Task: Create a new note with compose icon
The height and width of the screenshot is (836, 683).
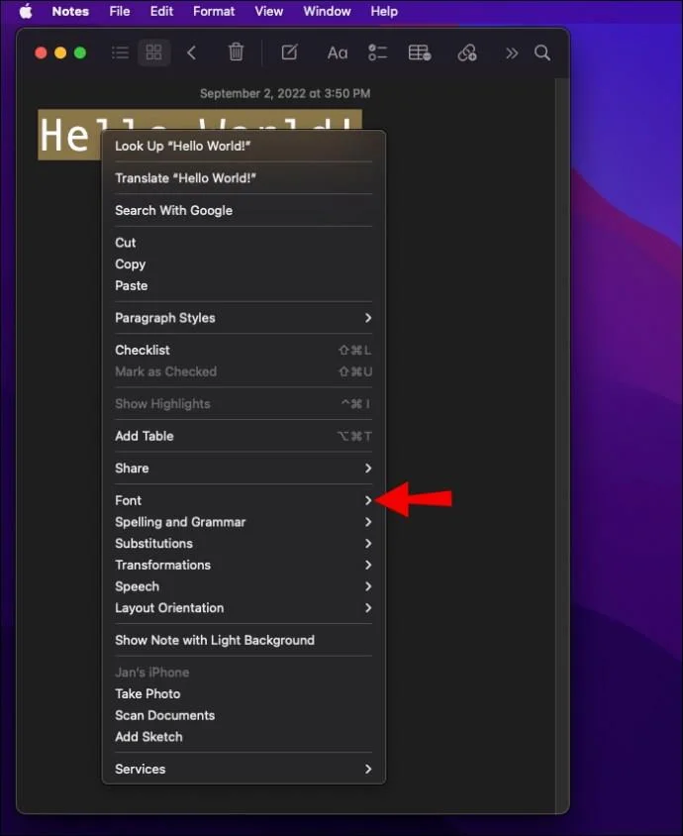Action: [x=289, y=52]
